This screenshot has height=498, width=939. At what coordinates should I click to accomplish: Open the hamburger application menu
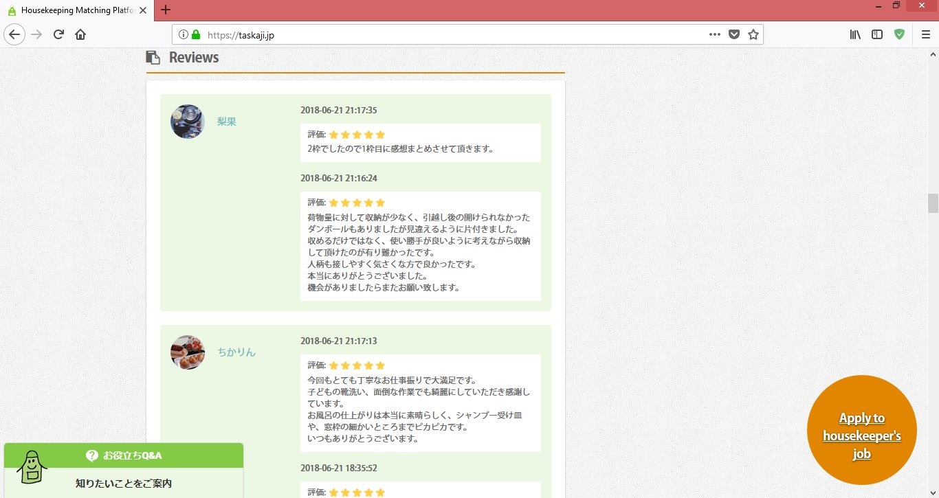(925, 34)
